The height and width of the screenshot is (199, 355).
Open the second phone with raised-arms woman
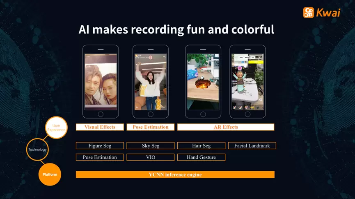pos(151,82)
